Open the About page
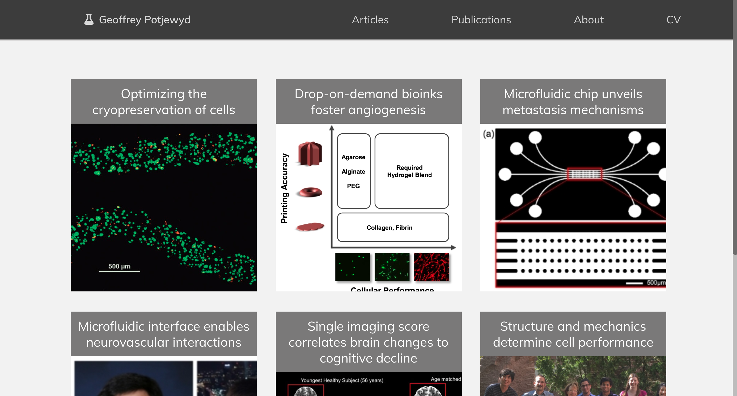The image size is (737, 396). pyautogui.click(x=588, y=20)
